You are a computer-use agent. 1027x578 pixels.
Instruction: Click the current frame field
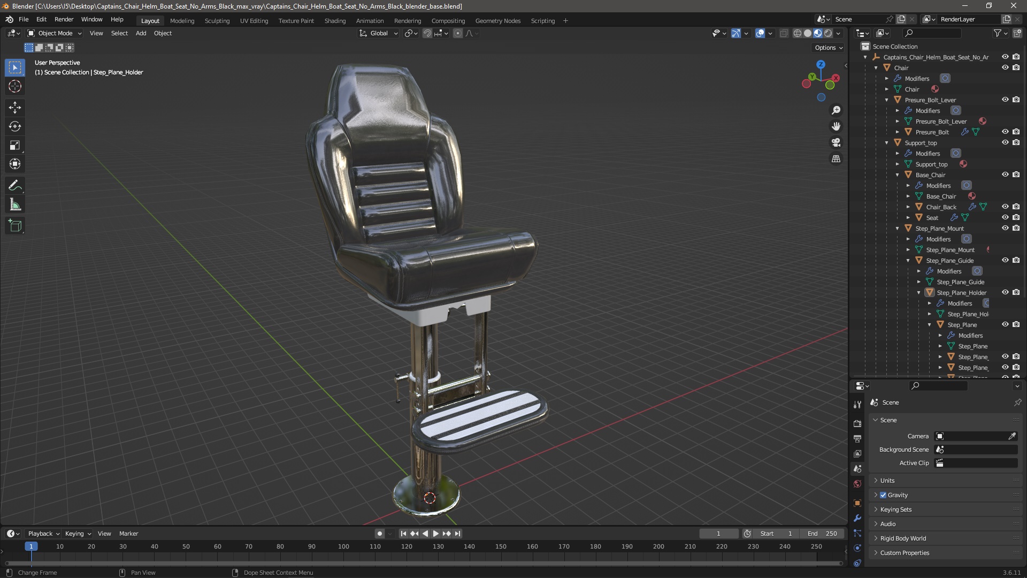click(x=718, y=534)
